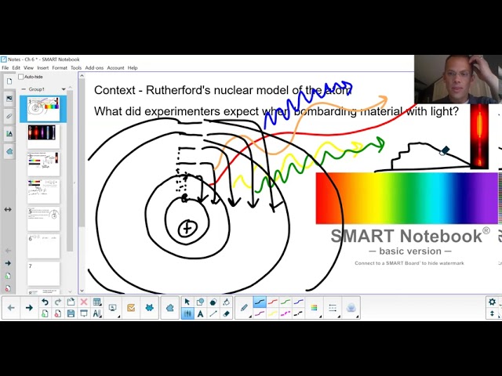
Task: Delete page using sidebar red page icon
Action: (8, 288)
